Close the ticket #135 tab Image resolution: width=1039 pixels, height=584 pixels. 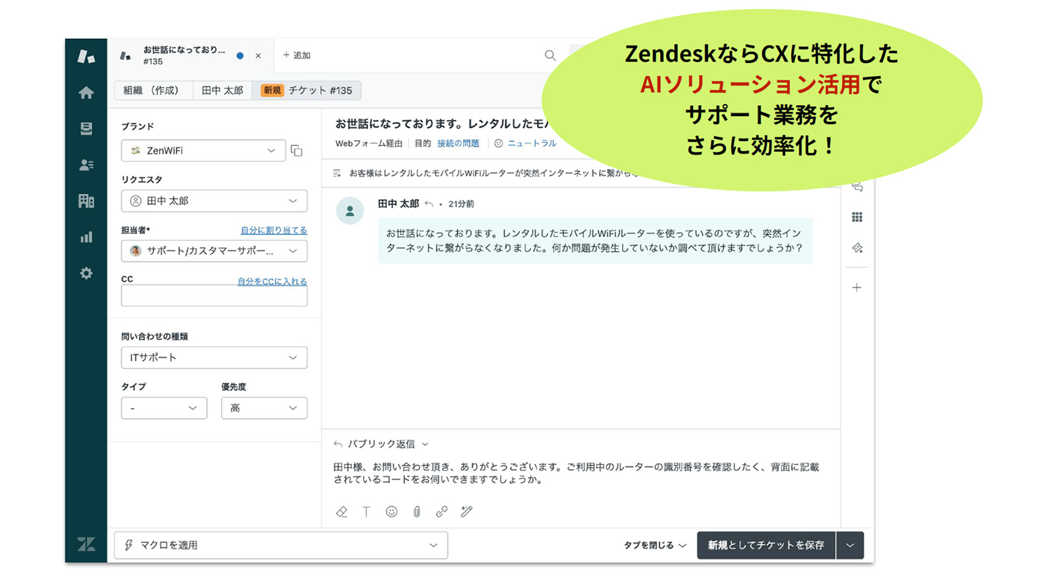tap(258, 56)
